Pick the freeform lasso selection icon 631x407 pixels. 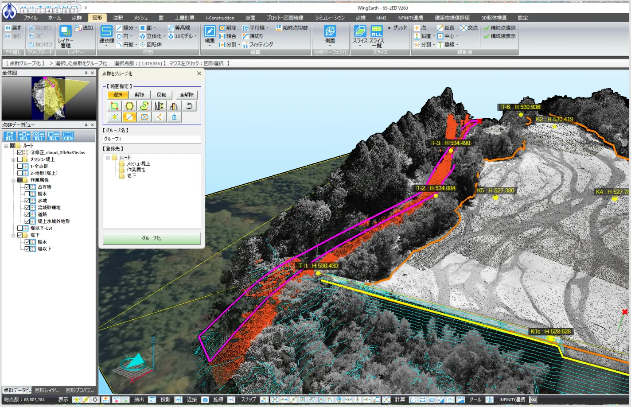(x=144, y=106)
